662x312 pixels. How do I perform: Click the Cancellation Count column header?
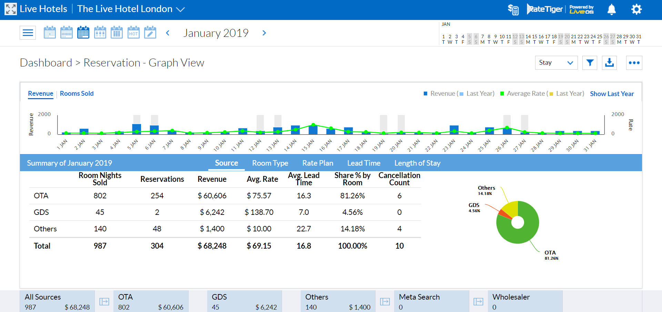coord(399,179)
